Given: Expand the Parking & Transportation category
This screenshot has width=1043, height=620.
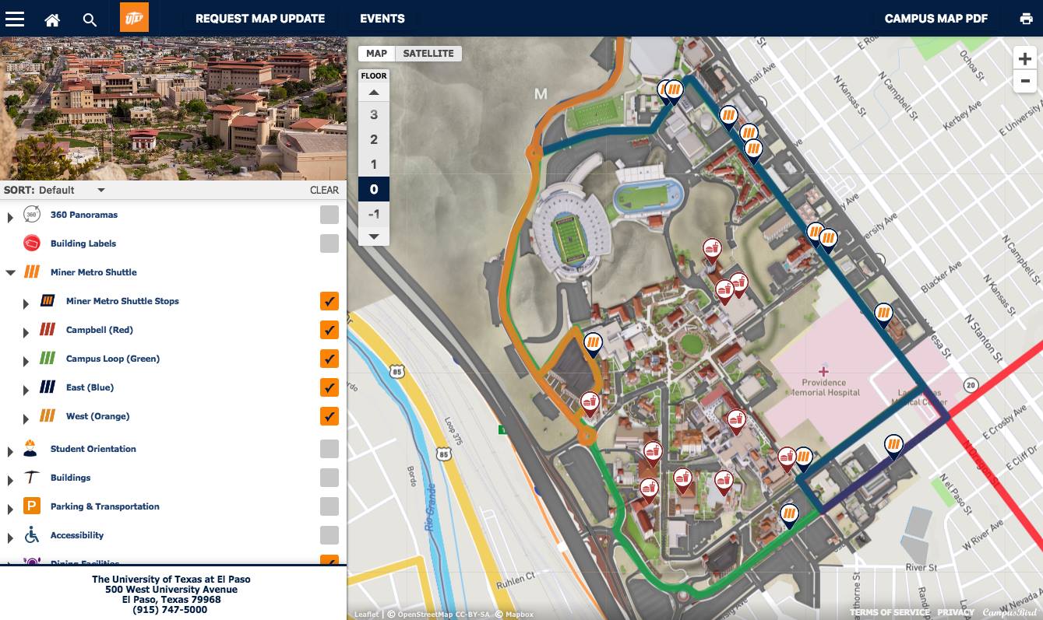Looking at the screenshot, I should [10, 508].
